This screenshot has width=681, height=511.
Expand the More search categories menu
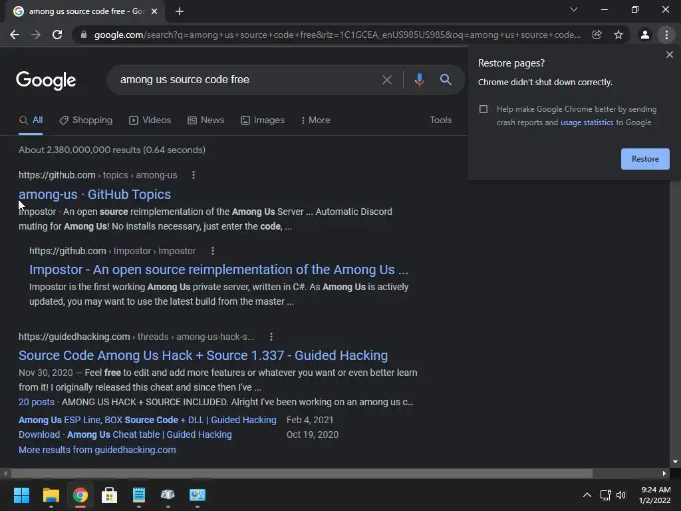click(x=315, y=120)
